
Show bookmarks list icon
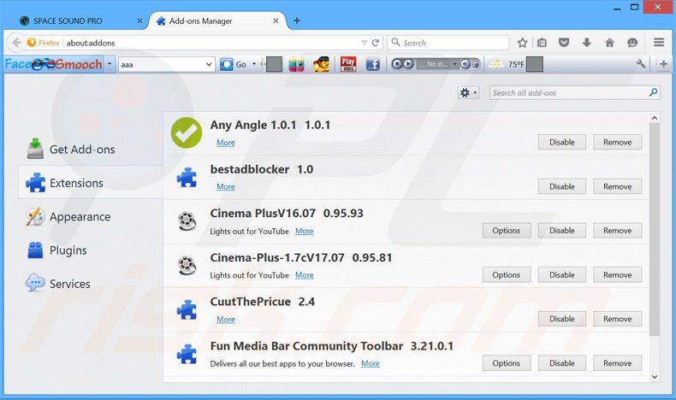pyautogui.click(x=542, y=43)
